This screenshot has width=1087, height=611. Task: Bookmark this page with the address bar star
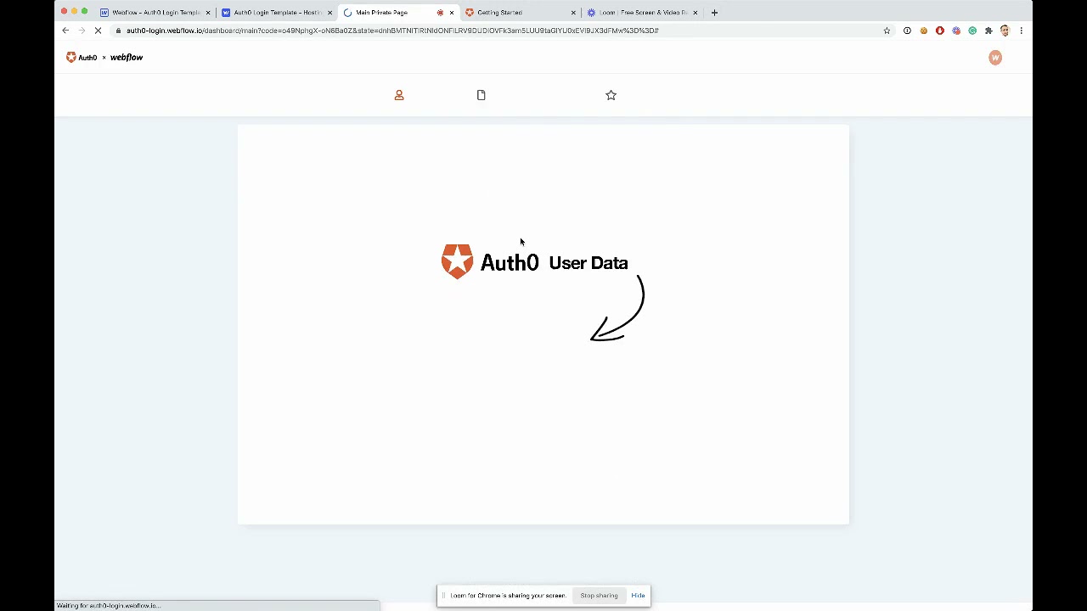887,31
